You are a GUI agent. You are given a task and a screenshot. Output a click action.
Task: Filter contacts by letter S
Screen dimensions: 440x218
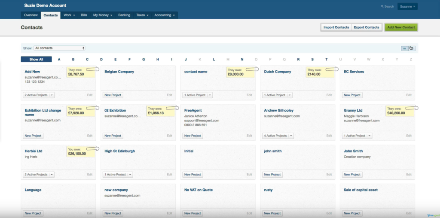click(x=312, y=59)
